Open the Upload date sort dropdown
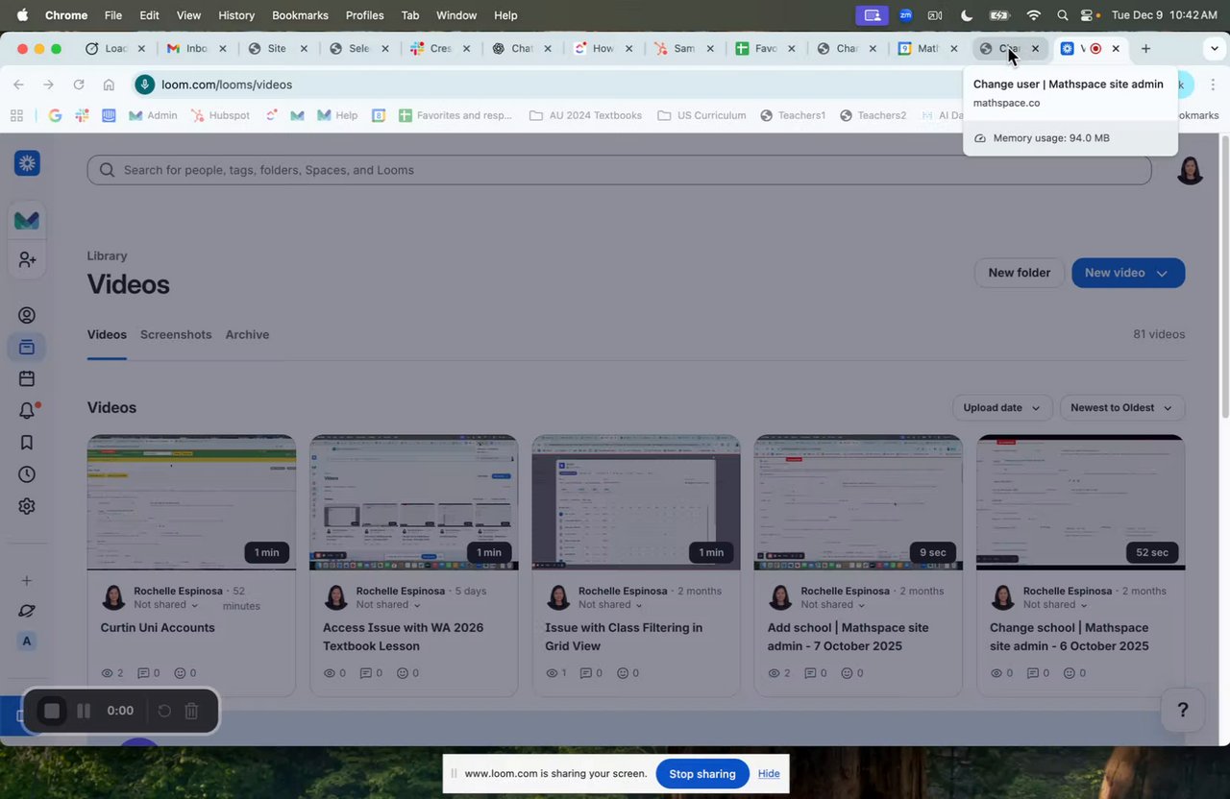 pos(1002,407)
